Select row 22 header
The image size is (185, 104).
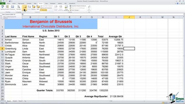[x=2, y=90]
